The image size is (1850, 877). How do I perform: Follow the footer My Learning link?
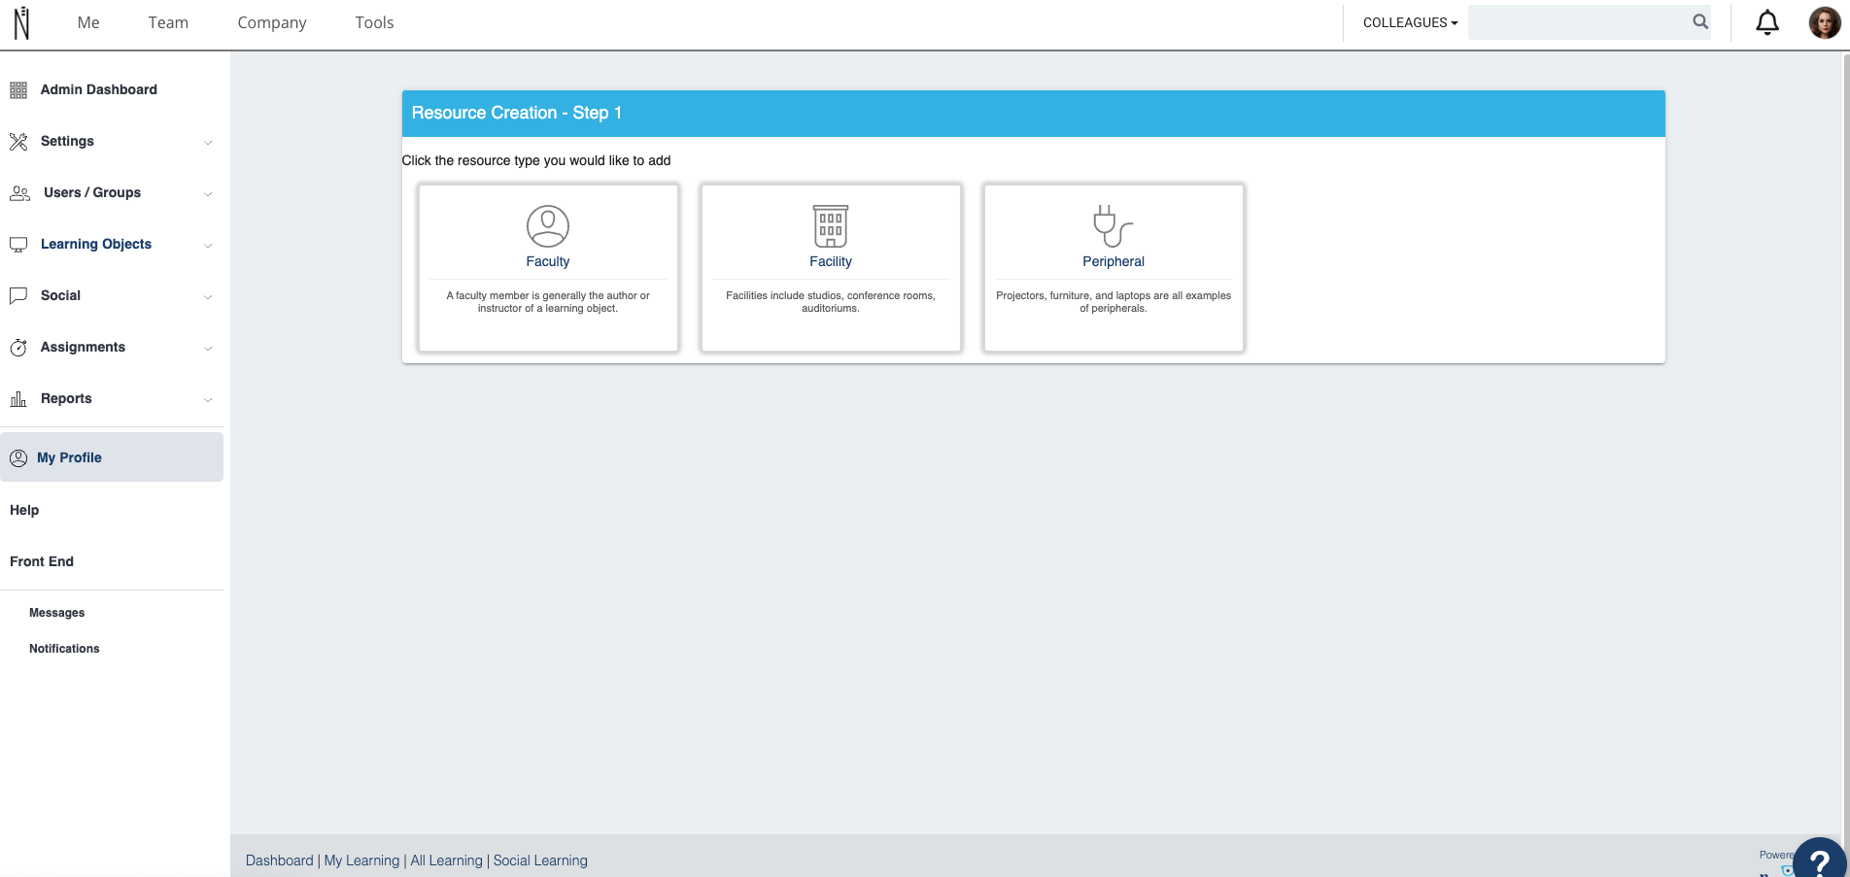[x=361, y=860]
